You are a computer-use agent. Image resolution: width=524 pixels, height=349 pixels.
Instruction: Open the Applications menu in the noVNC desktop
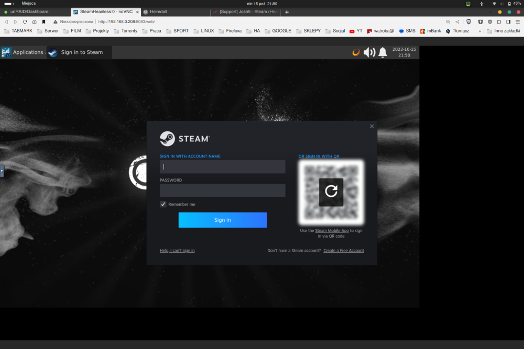tap(23, 52)
